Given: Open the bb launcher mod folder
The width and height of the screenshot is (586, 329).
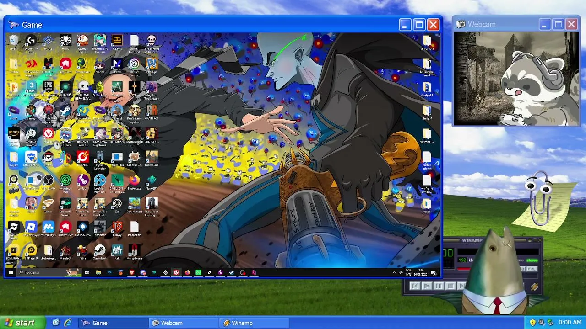Looking at the screenshot, I should click(x=427, y=66).
